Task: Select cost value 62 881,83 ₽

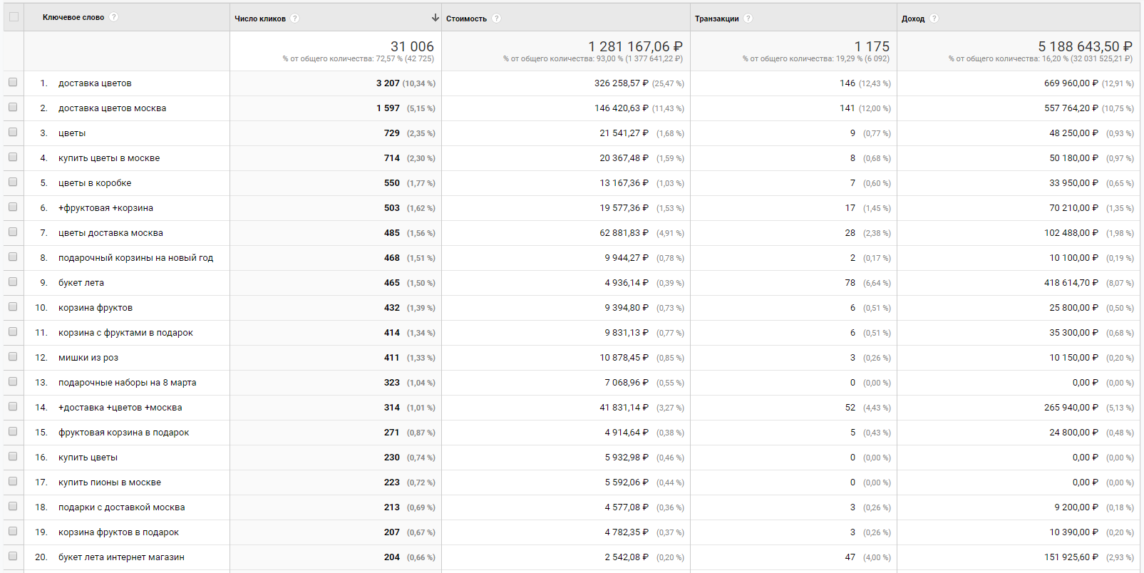Action: pos(624,233)
